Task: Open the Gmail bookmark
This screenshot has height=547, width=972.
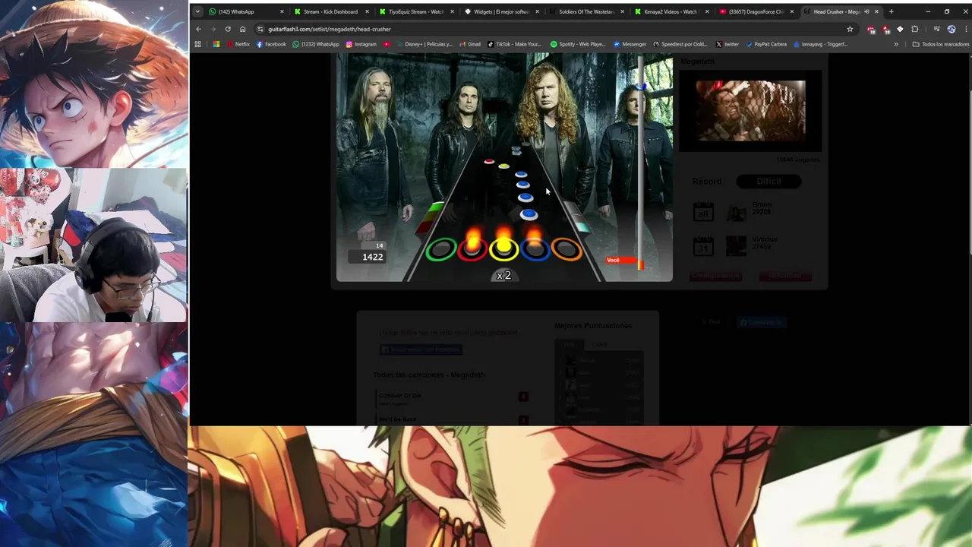Action: [x=470, y=44]
